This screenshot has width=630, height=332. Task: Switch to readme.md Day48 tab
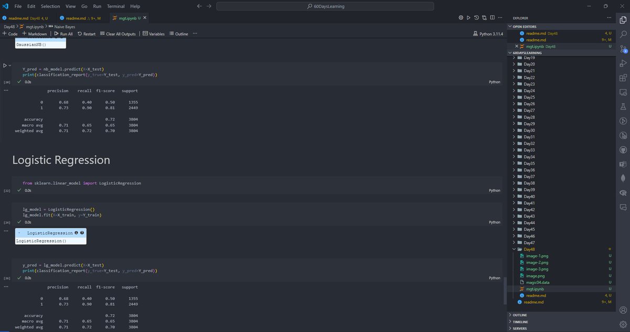pyautogui.click(x=28, y=18)
